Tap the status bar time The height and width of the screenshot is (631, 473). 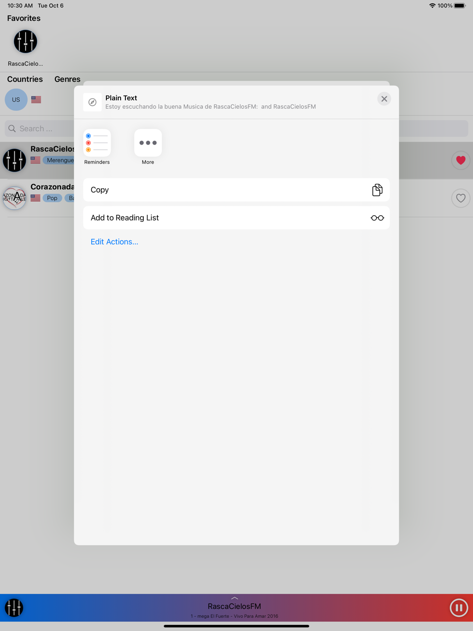pyautogui.click(x=20, y=6)
